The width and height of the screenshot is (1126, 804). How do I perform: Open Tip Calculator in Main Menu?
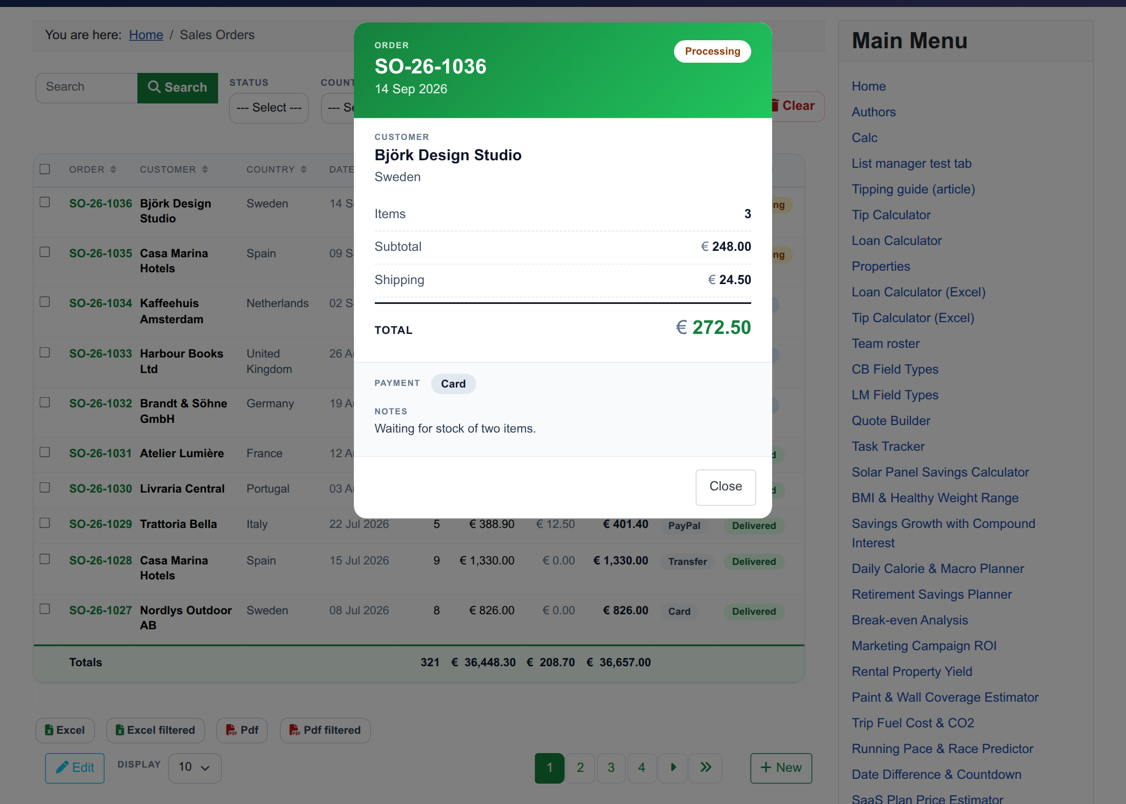click(891, 215)
